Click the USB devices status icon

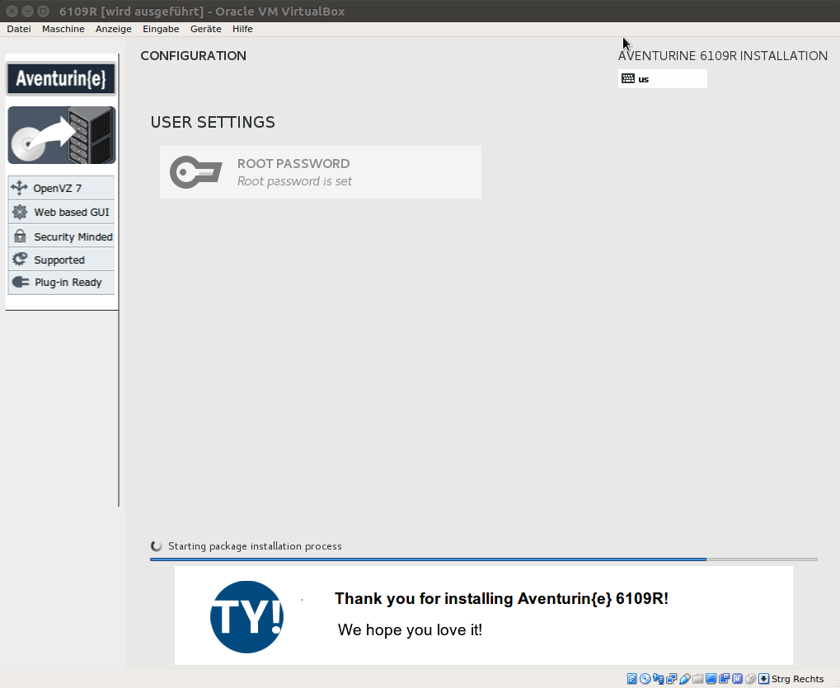[685, 679]
